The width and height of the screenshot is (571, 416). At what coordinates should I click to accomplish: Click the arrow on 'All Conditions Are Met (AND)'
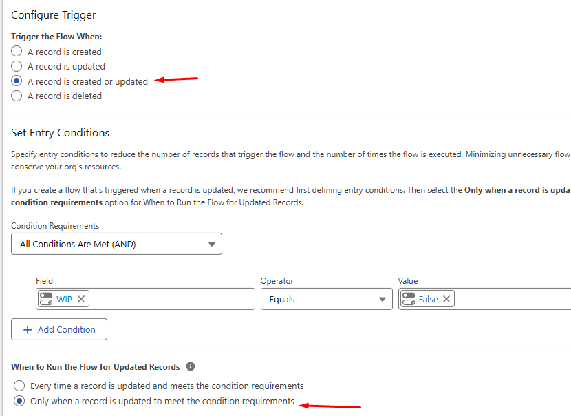(211, 244)
